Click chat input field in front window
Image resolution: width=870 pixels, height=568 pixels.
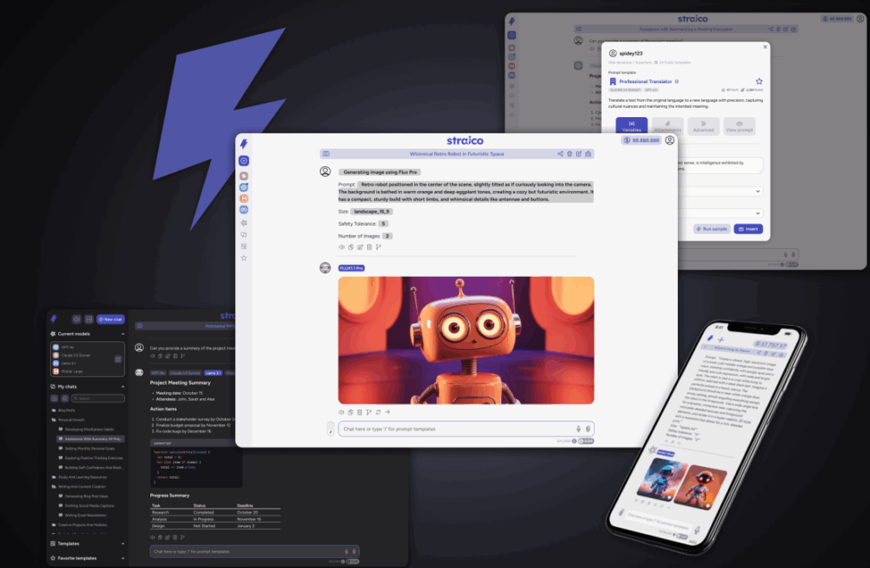466,429
